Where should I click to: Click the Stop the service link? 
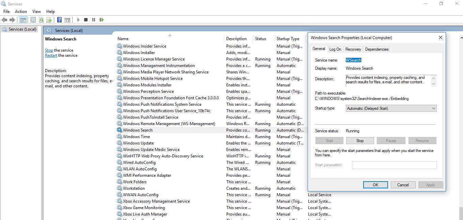tap(49, 50)
